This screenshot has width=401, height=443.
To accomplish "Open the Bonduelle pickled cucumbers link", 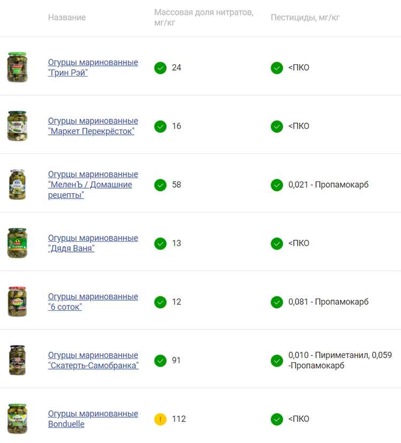I will tap(93, 419).
